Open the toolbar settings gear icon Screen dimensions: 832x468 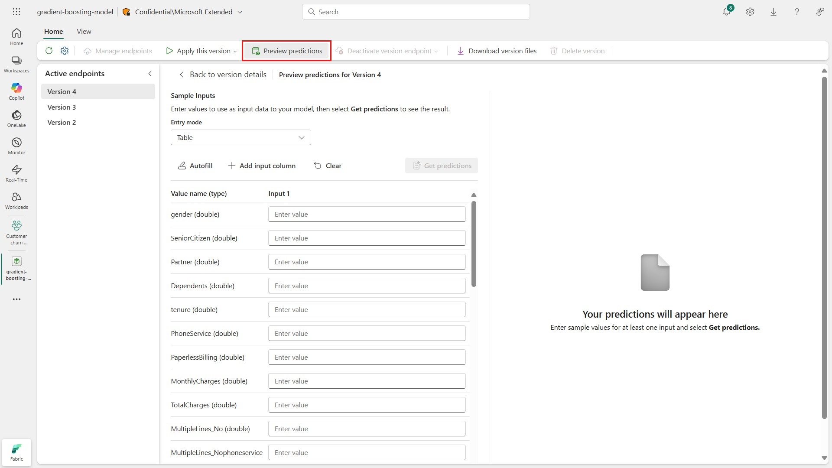65,51
